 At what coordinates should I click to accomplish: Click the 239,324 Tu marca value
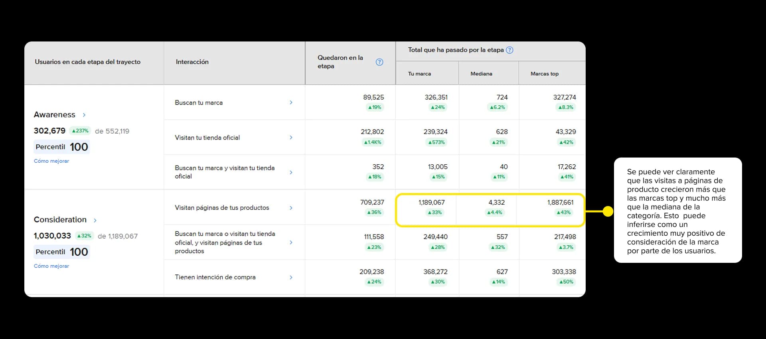(436, 132)
